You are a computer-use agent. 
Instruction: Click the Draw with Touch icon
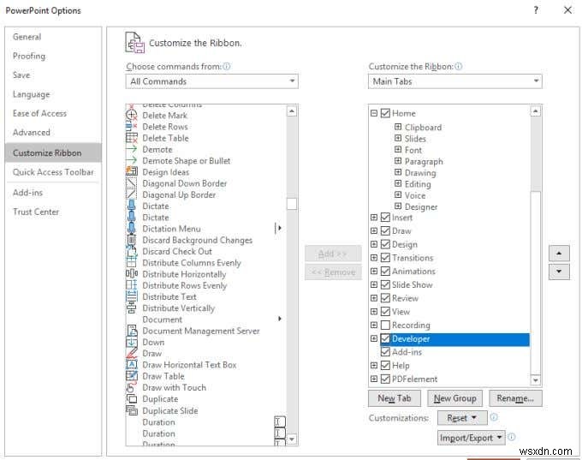132,387
